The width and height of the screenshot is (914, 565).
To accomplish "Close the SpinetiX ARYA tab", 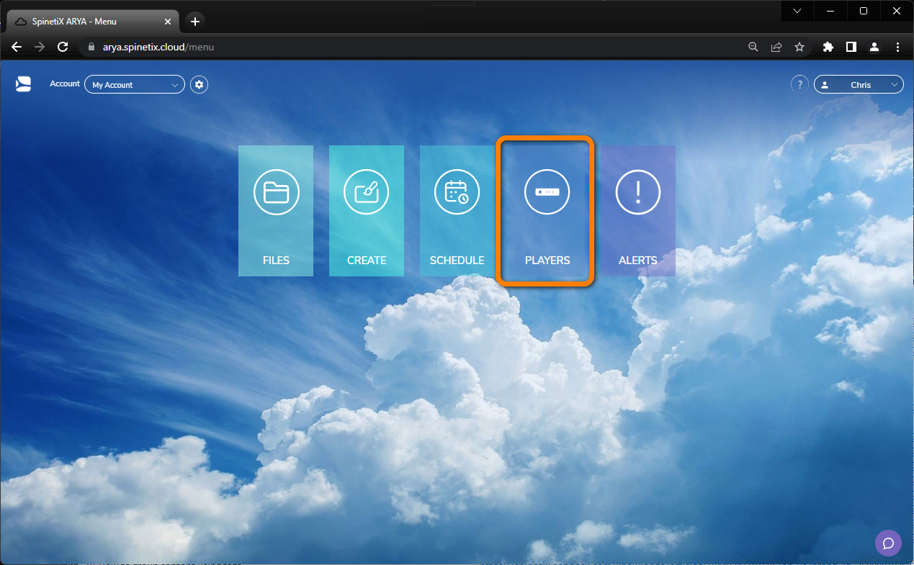I will tap(167, 22).
